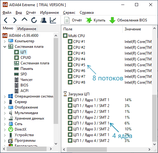This screenshot has height=153, width=158.
Task: Go forward with the right arrow toolbar icon
Action: (x=15, y=20)
